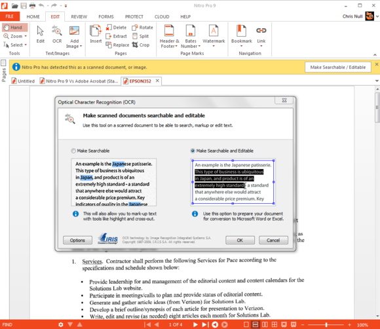Switch to the FORMS ribbon tab

(x=106, y=17)
